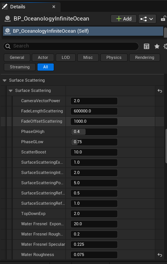Screen dimensions: 167x264
Task: Edit the SurfaceScatteringRef... value 0.5
Action: 94,193
